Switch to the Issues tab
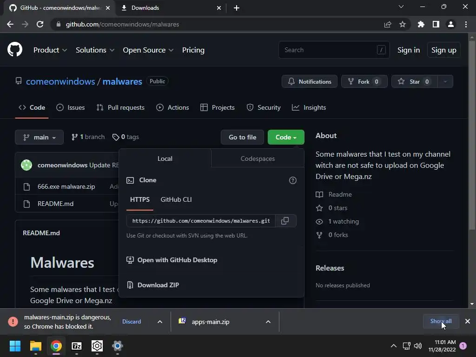Screen dimensions: 476x357 (x=71, y=107)
